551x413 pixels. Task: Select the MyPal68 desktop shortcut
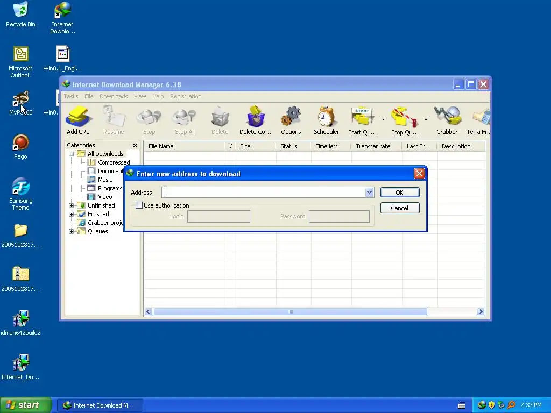tap(20, 103)
